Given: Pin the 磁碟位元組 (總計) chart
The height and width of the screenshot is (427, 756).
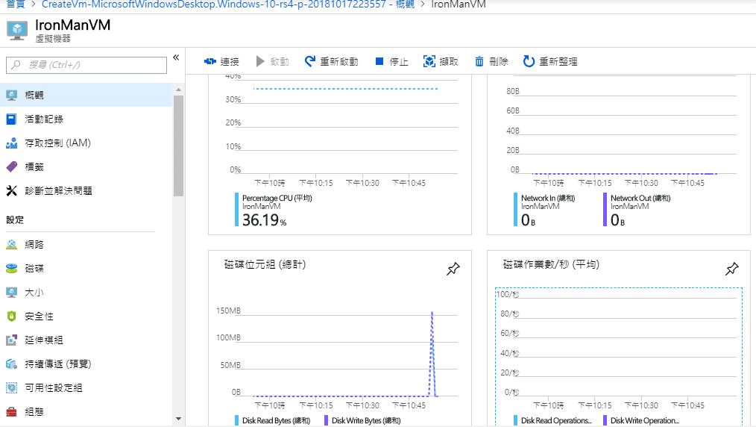Looking at the screenshot, I should click(453, 269).
